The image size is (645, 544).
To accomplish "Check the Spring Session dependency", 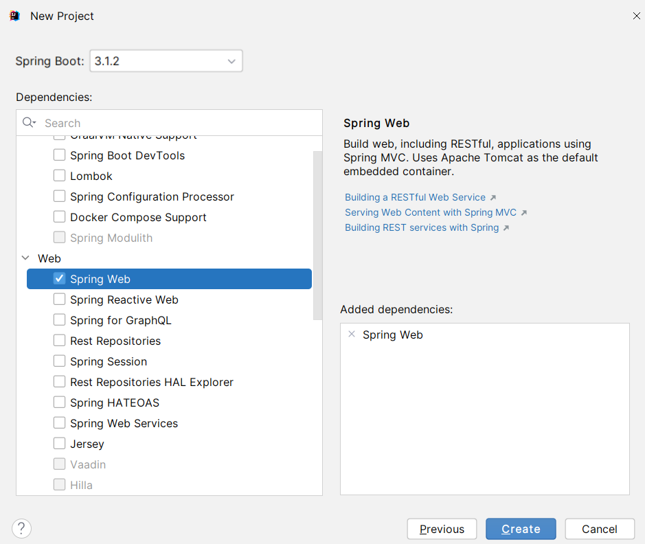I will pos(59,361).
